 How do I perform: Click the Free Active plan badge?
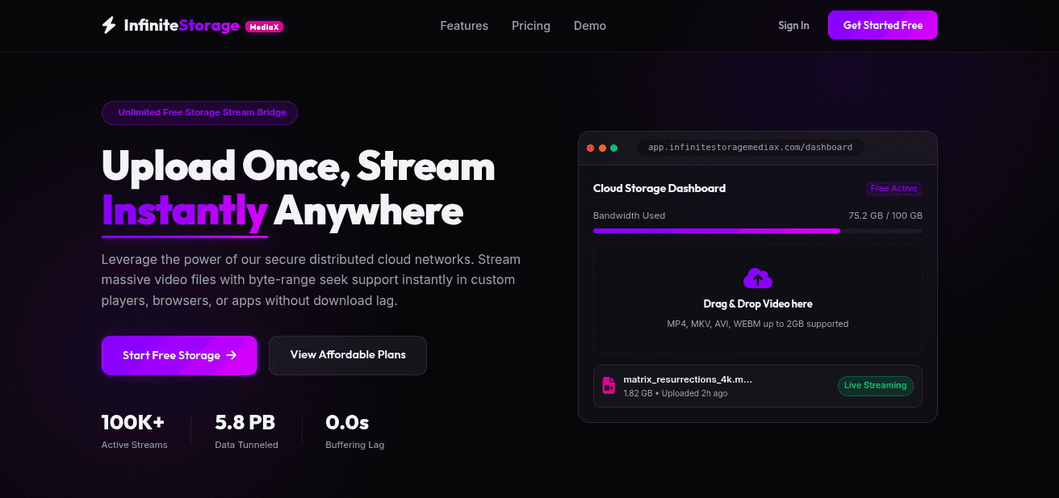(x=894, y=189)
